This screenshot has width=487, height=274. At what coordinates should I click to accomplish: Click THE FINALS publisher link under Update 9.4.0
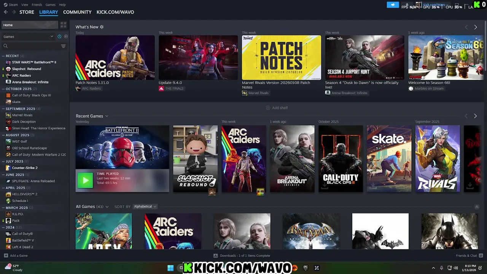tap(174, 89)
